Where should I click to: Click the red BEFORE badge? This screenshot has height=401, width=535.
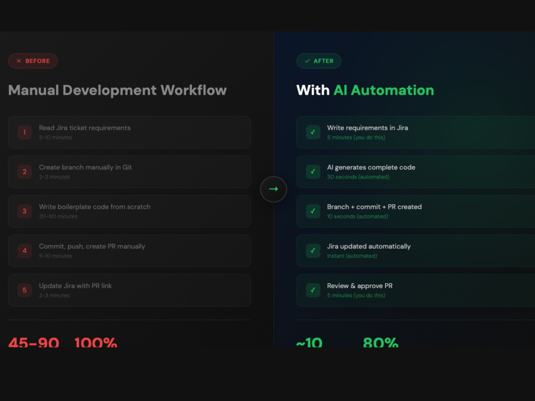pyautogui.click(x=33, y=61)
